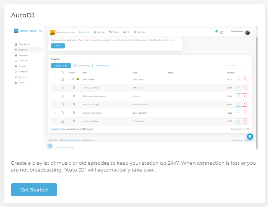Screen dimensions: 268x207
Task: Open Czar Guzman's profile avatar
Action: tap(247, 32)
